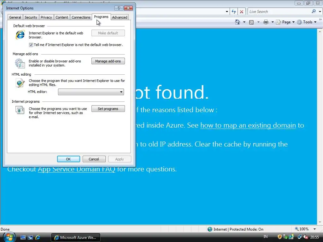Viewport: 323px width, 242px height.
Task: Switch to the General tab
Action: click(15, 17)
